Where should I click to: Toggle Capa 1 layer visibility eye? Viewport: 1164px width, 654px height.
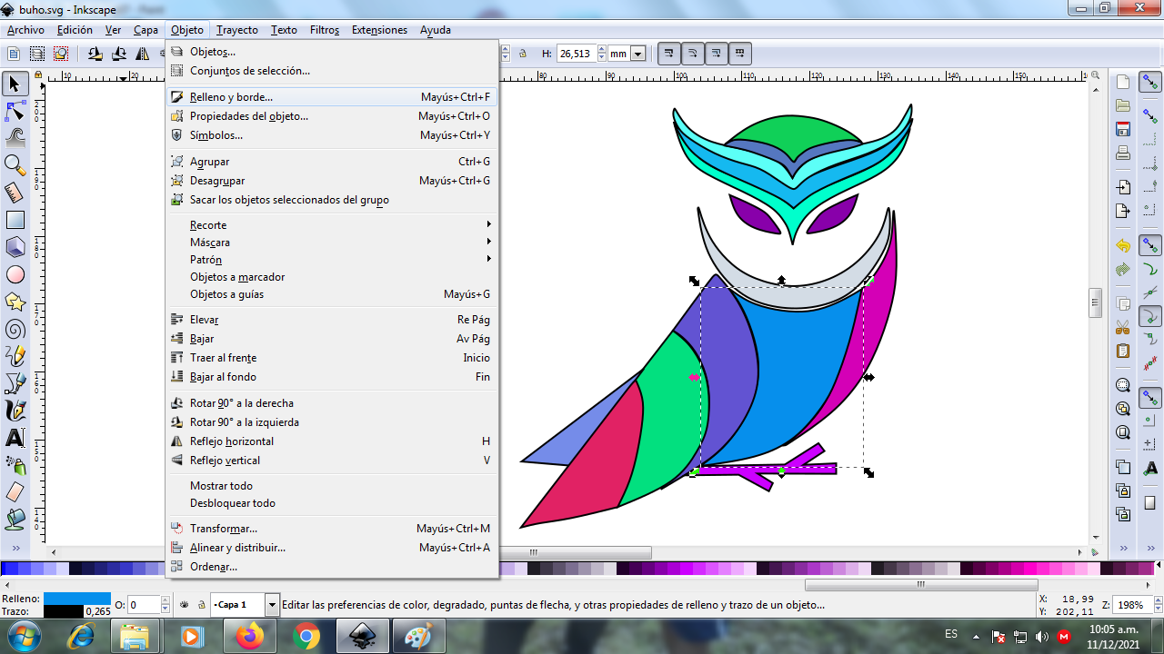(x=184, y=604)
